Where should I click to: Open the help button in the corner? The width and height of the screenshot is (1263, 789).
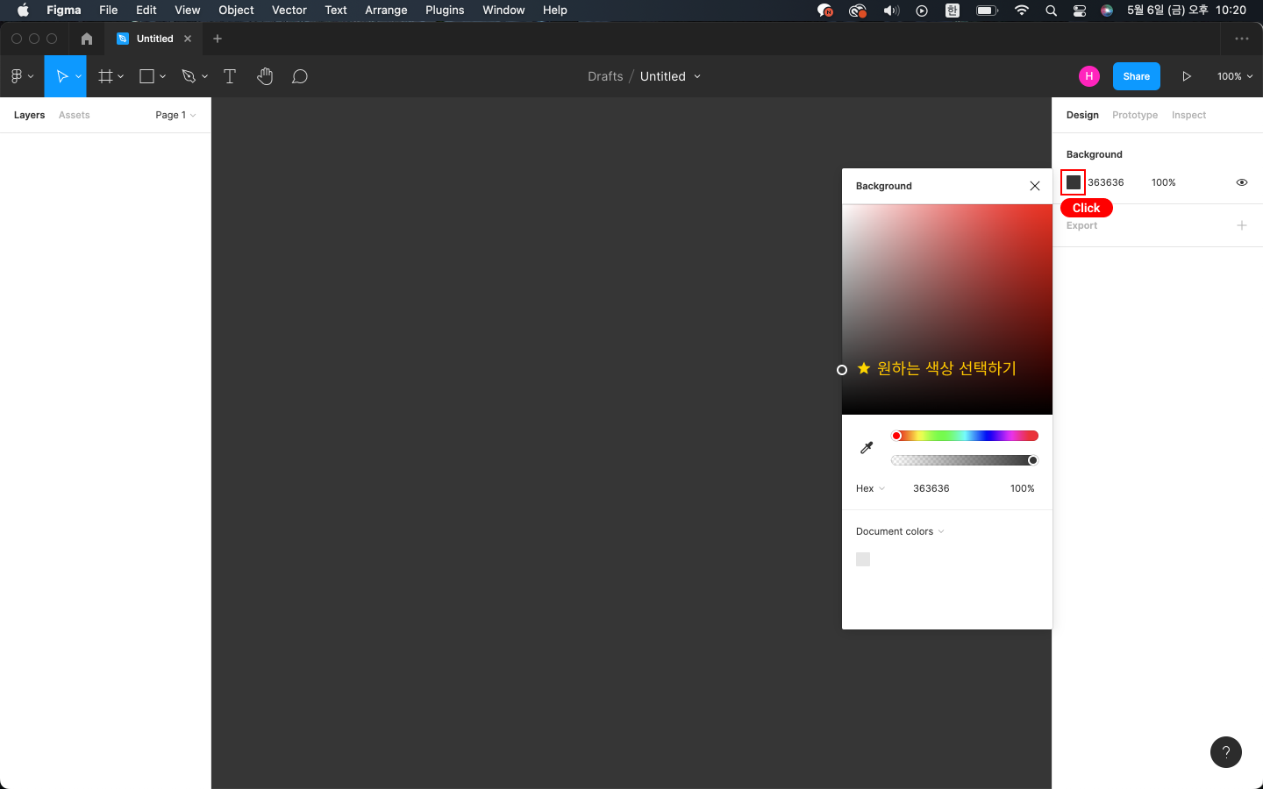pos(1225,752)
